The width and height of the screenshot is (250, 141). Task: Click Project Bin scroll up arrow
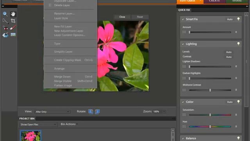173,130
